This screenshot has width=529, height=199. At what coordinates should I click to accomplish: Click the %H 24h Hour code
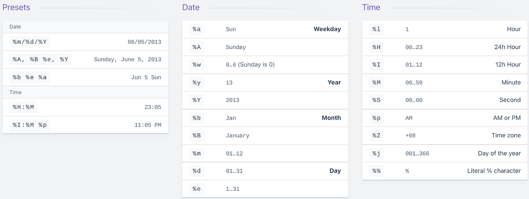pyautogui.click(x=376, y=47)
